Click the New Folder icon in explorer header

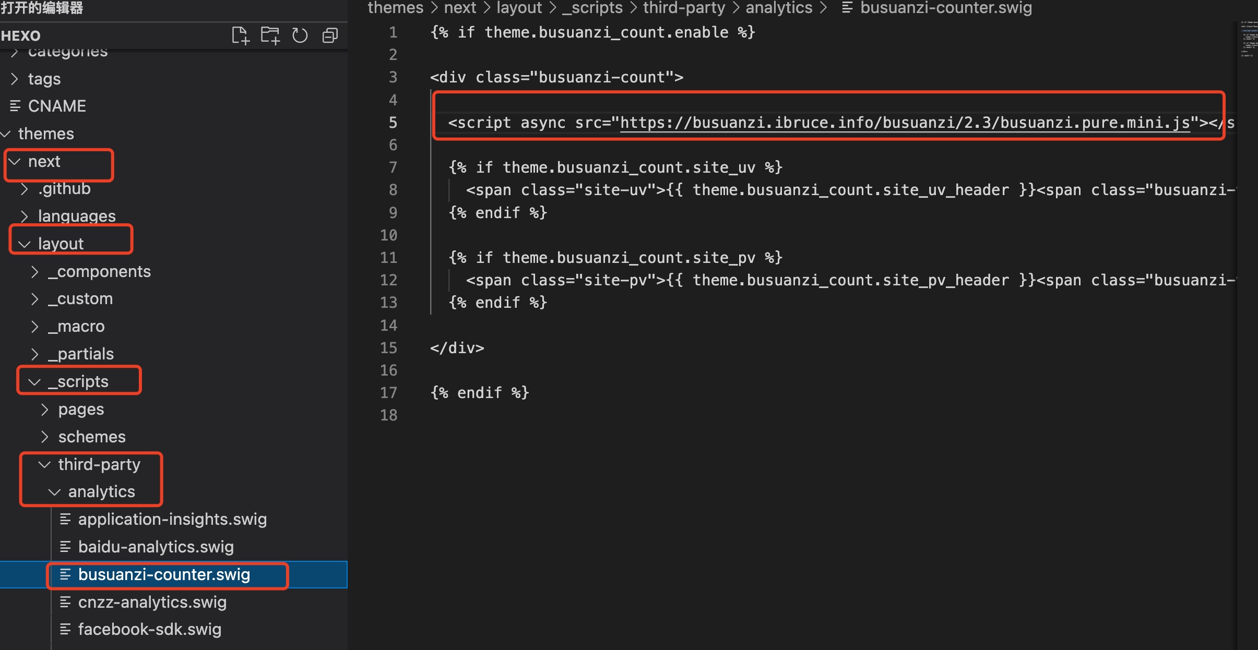click(270, 35)
